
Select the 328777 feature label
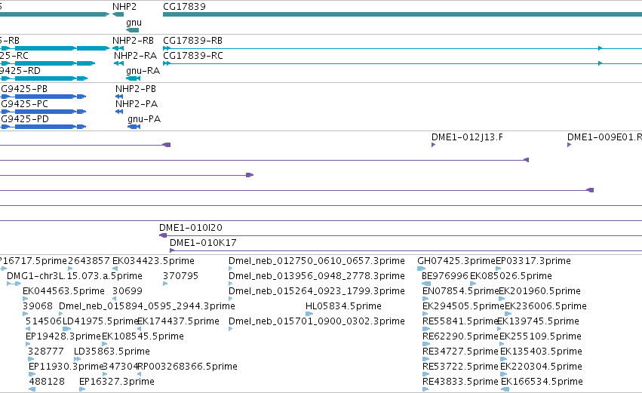point(46,352)
